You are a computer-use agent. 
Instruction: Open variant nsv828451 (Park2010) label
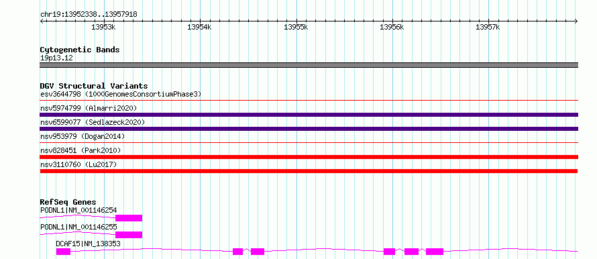[80, 150]
